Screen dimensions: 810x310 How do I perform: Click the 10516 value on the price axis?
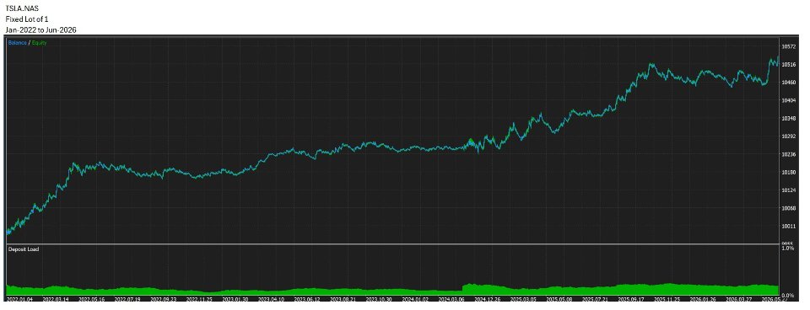(788, 65)
